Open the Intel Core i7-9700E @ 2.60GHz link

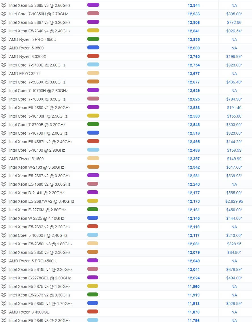coord(37,65)
